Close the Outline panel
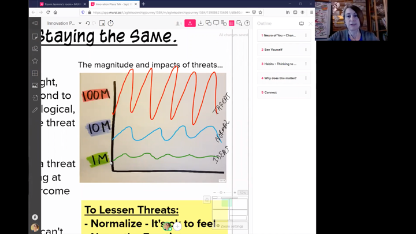 pyautogui.click(x=310, y=24)
